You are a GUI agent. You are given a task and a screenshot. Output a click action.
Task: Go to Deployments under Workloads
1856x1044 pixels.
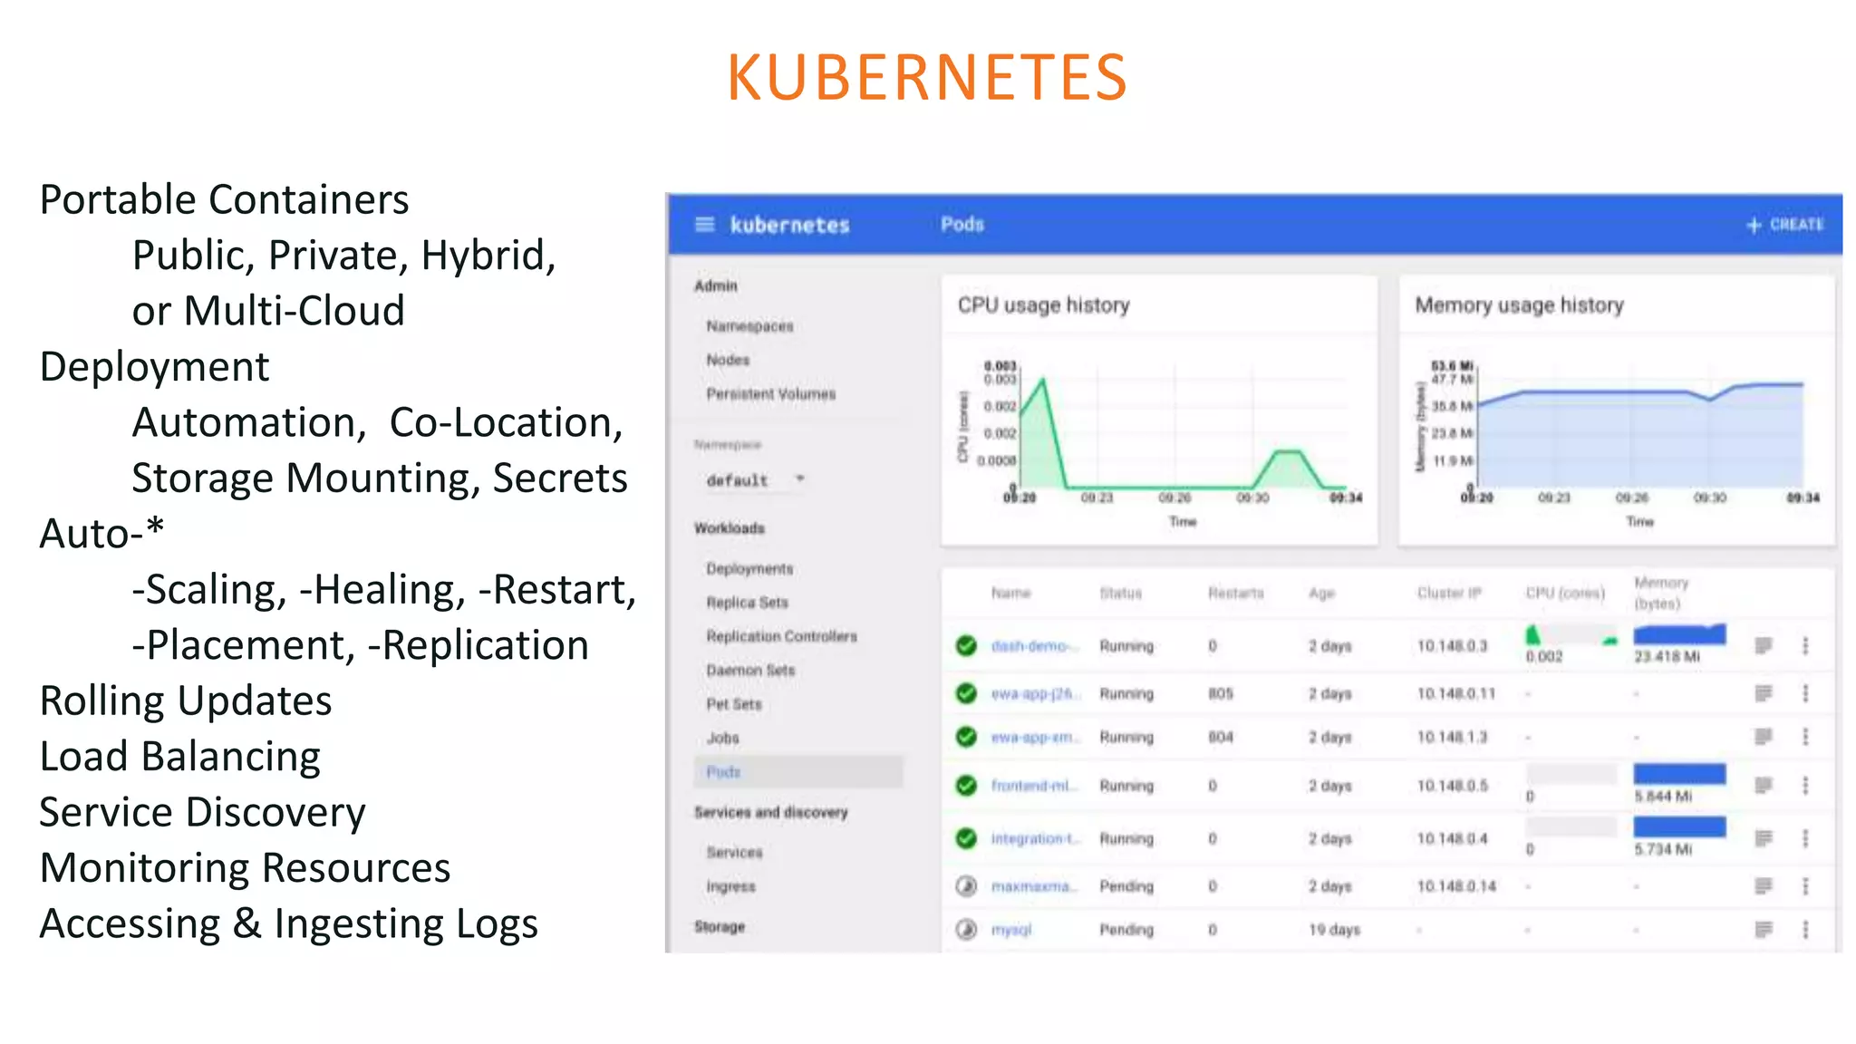coord(749,569)
